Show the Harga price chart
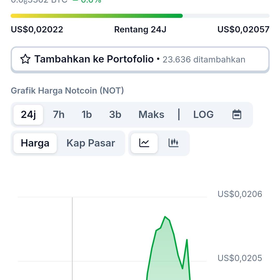Screen dimensions: 280x280 (35, 143)
